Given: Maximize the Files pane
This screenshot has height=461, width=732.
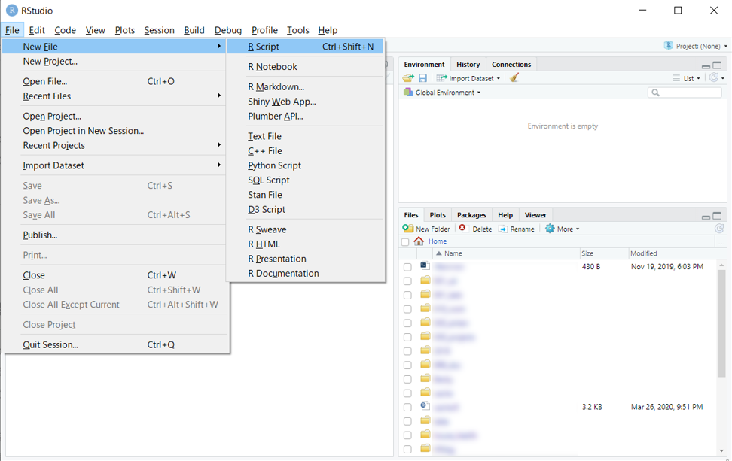Looking at the screenshot, I should [x=717, y=216].
